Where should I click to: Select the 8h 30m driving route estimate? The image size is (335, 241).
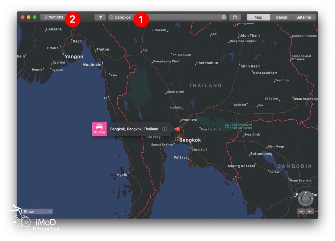[99, 132]
